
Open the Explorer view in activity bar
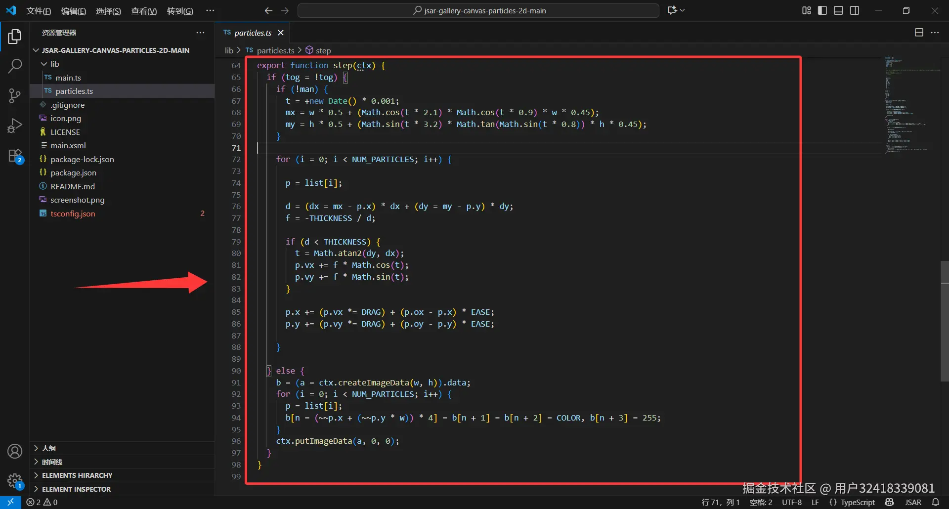pyautogui.click(x=15, y=37)
